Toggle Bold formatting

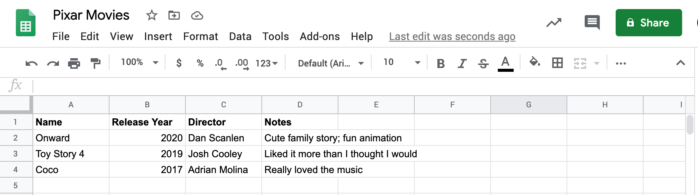pos(440,63)
